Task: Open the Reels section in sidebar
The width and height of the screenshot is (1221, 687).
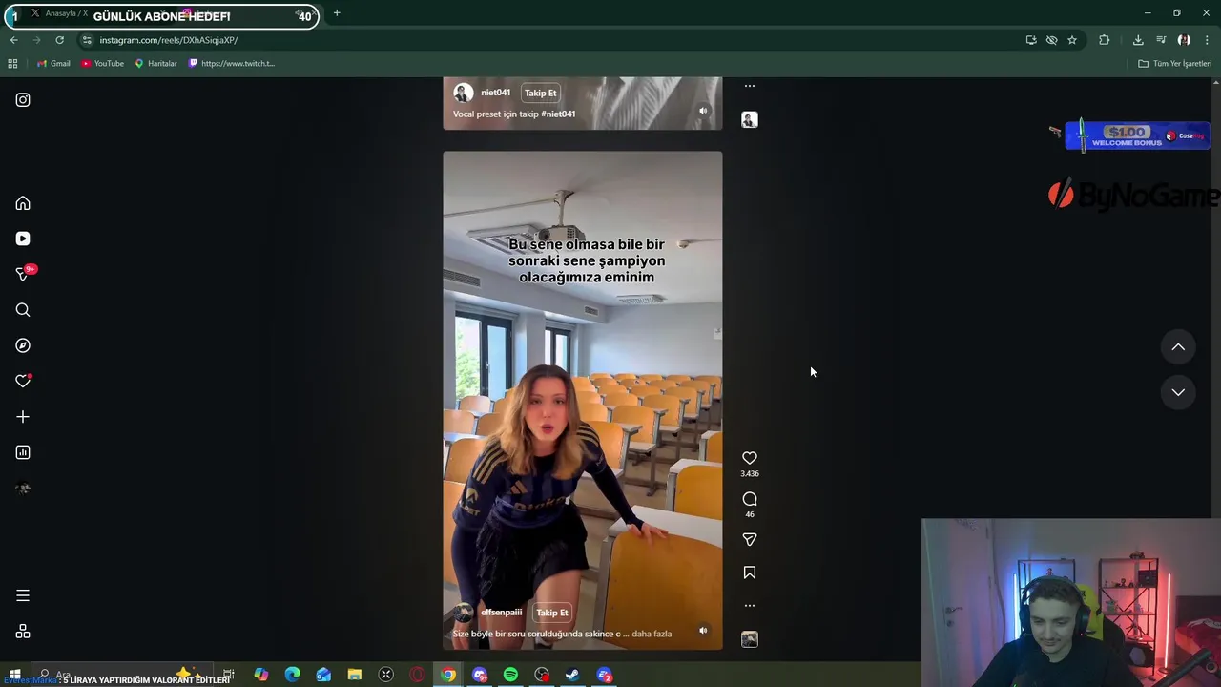Action: click(x=23, y=239)
